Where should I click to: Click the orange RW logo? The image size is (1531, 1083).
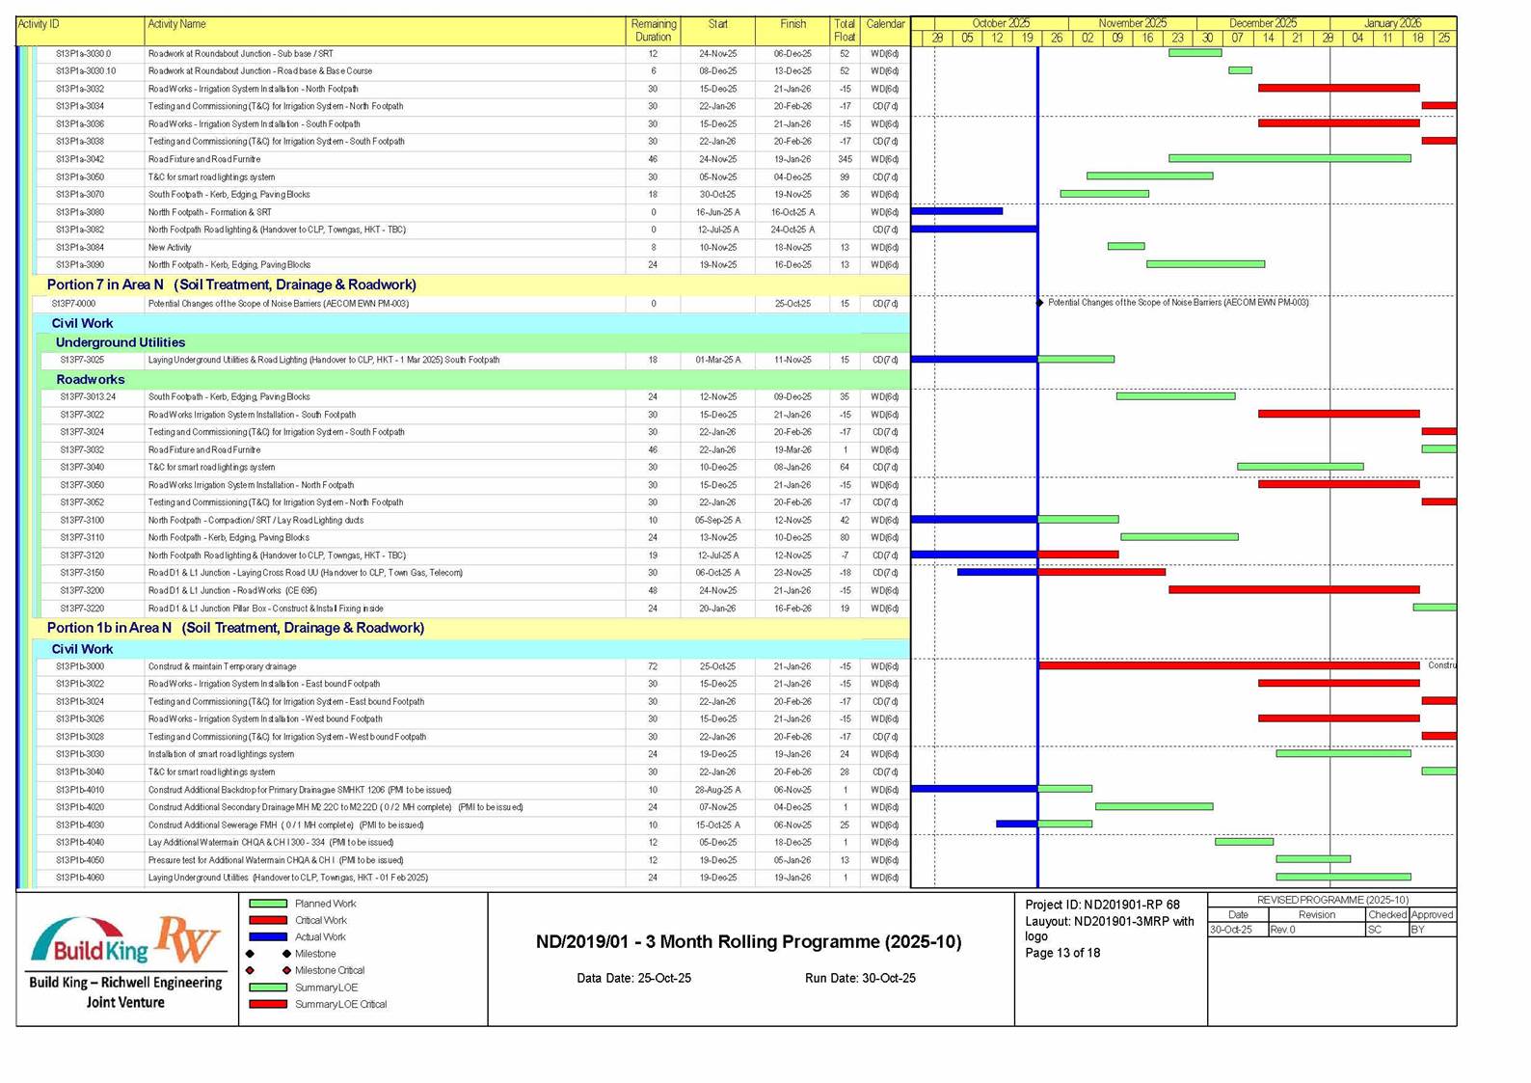[189, 940]
